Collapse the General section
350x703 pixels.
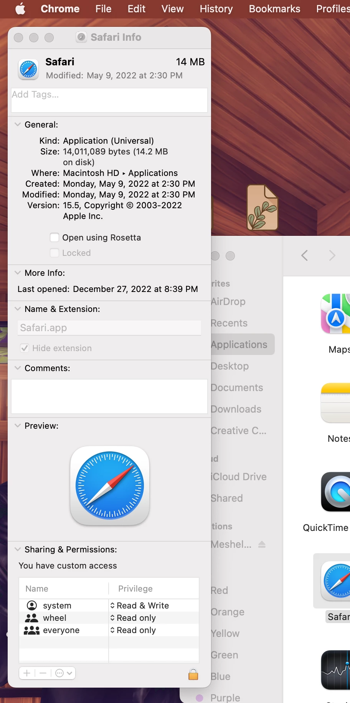tap(18, 124)
